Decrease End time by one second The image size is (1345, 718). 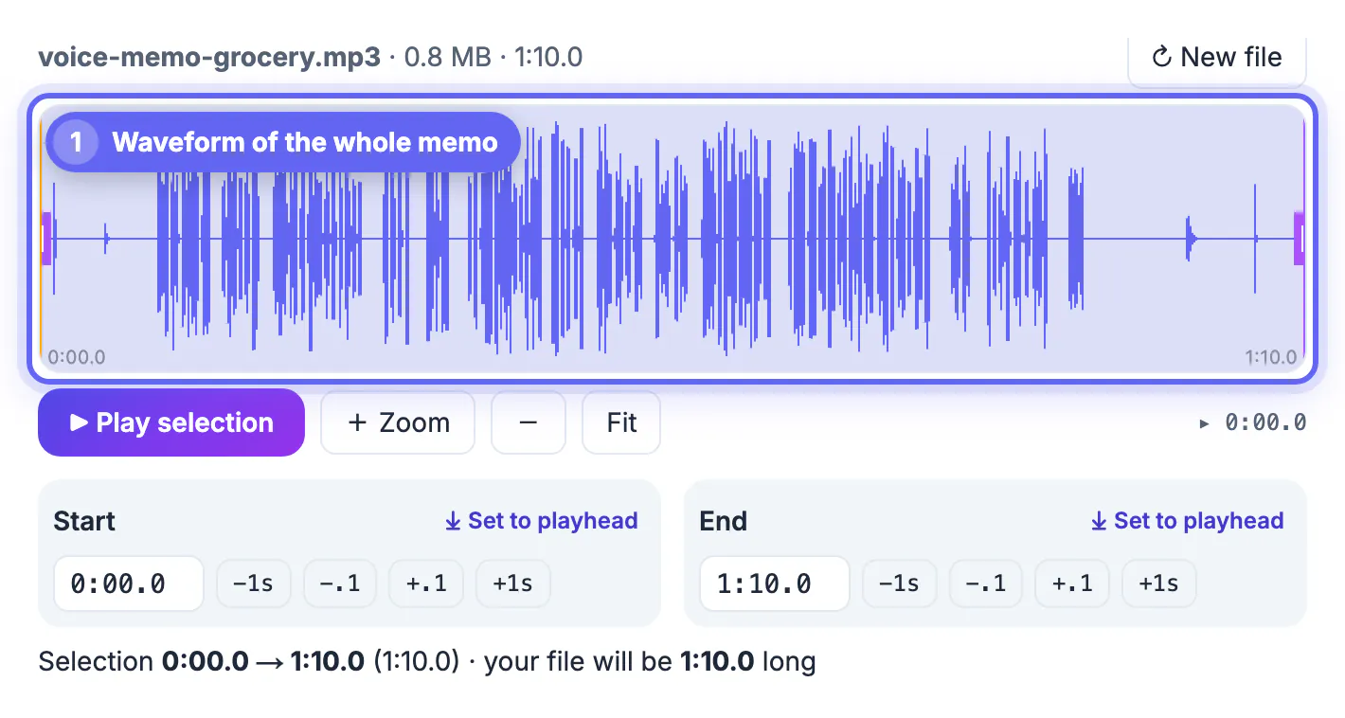tap(899, 583)
